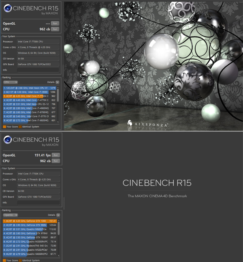
Task: Select the Core i7-4900MQ row scoring 707
Action: click(x=30, y=108)
